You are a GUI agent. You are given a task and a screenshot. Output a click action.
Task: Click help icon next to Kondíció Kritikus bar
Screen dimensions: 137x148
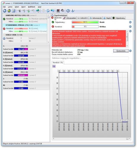[130, 27]
